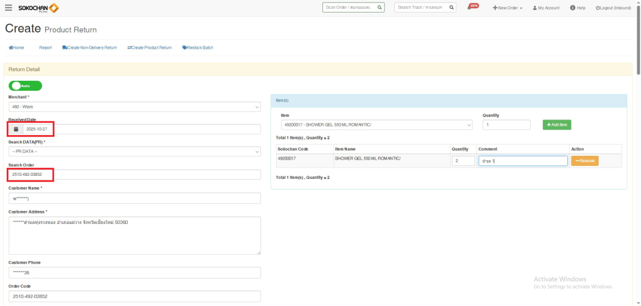Open the My Account menu
The width and height of the screenshot is (641, 306).
coord(546,8)
